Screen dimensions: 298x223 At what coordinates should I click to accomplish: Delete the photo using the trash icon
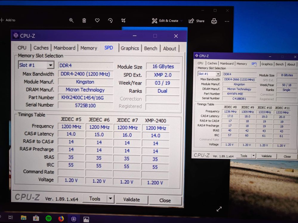pos(84,21)
